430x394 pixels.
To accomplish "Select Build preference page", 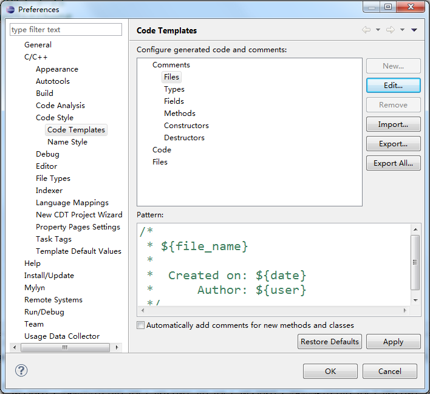I will 44,93.
